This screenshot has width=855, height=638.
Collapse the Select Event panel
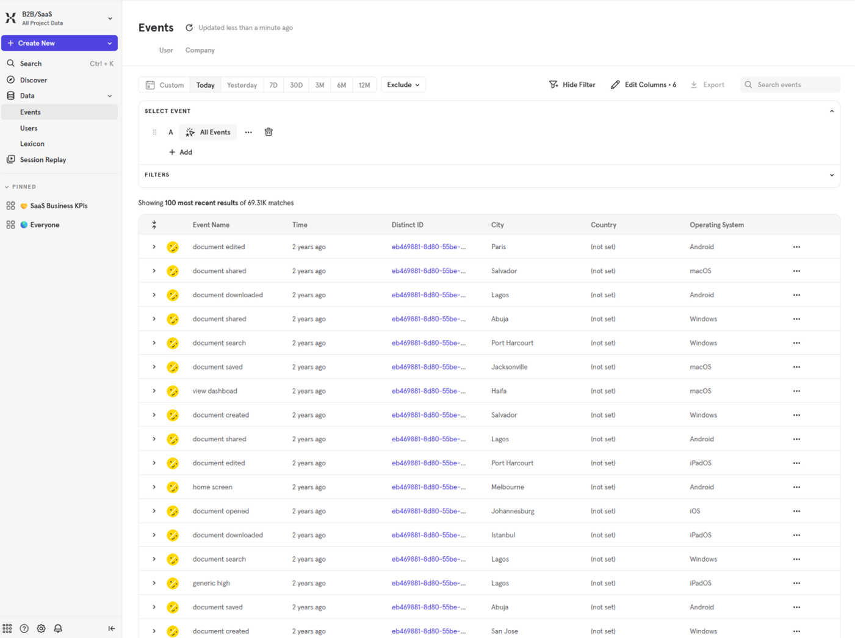[x=831, y=111]
